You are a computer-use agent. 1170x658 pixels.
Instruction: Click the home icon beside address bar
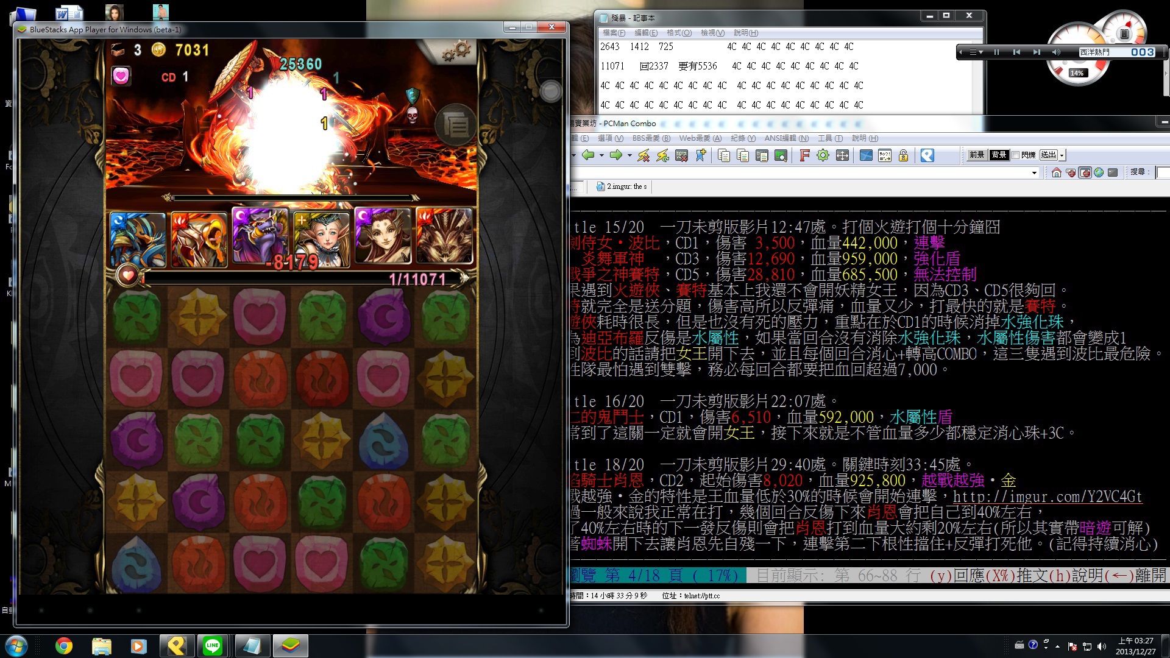pyautogui.click(x=1057, y=172)
